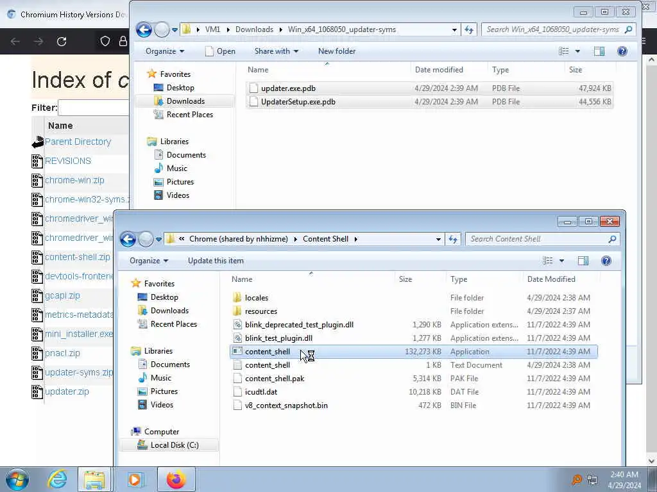Refresh the updater-syms folder view
This screenshot has height=492, width=657.
tap(469, 29)
